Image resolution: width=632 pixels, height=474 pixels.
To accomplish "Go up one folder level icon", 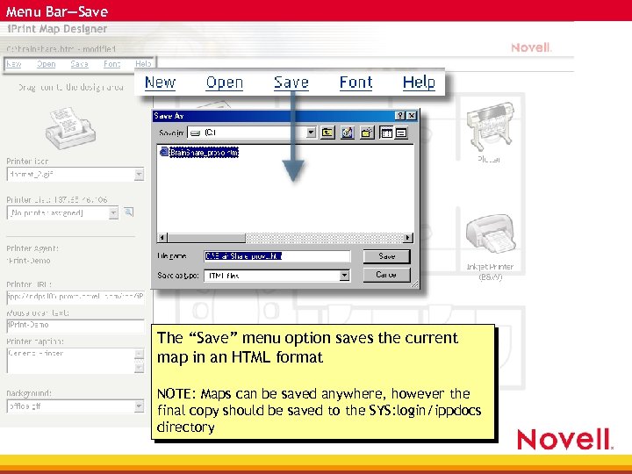I will [x=327, y=133].
